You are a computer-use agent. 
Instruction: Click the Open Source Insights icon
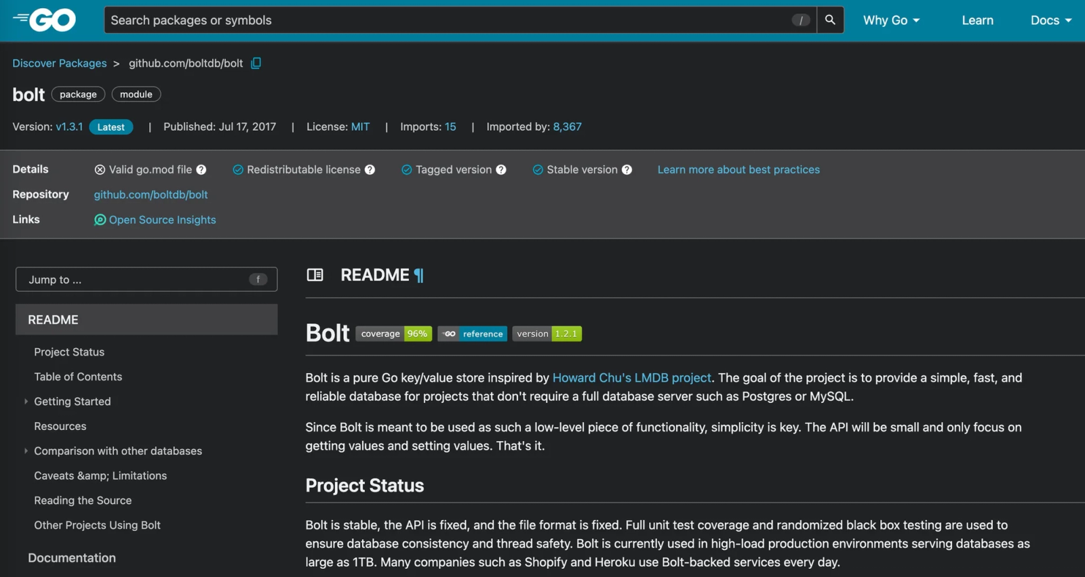click(100, 219)
